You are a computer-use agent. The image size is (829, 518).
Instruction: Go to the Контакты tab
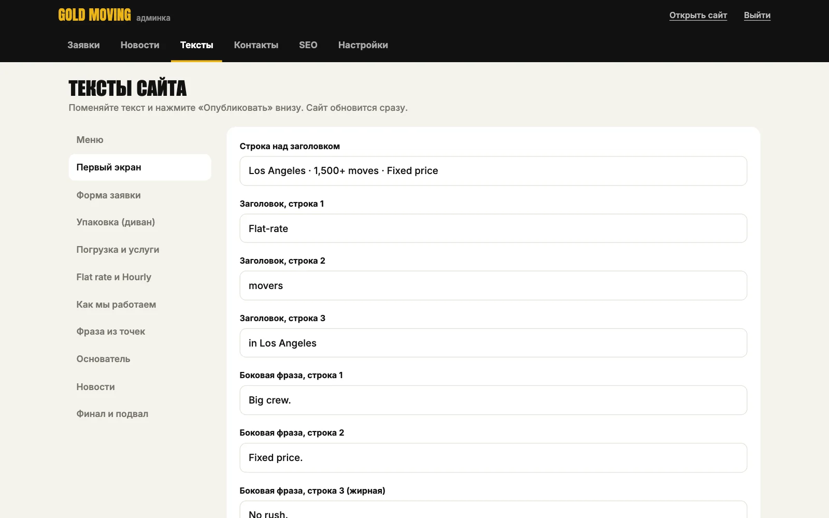point(256,45)
